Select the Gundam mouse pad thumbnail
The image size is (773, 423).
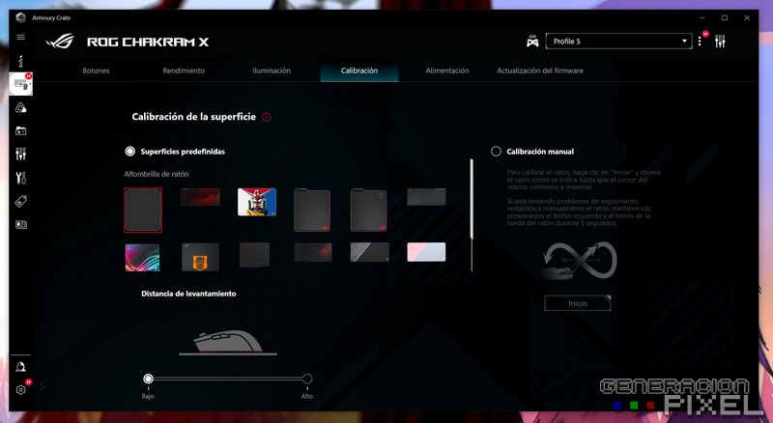click(x=257, y=202)
